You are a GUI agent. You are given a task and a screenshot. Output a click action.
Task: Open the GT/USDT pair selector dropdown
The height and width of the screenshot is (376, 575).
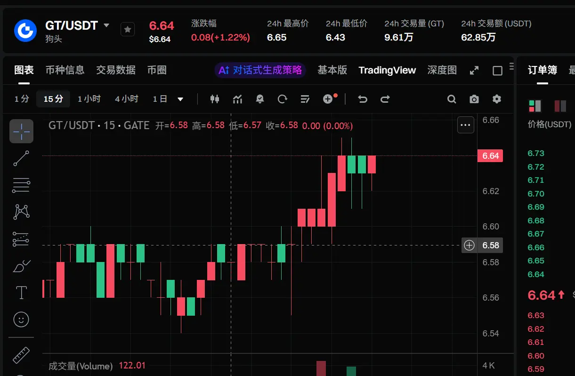pos(106,25)
